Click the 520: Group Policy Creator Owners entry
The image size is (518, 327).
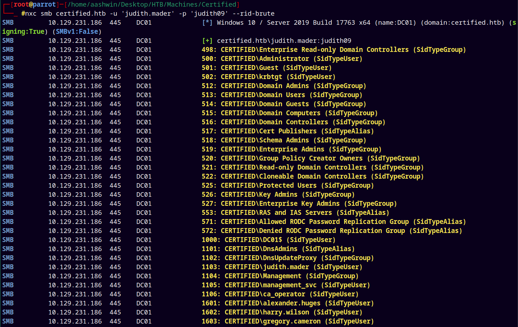click(311, 158)
